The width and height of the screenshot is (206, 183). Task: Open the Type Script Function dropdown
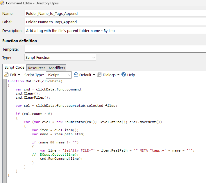pyautogui.click(x=93, y=58)
